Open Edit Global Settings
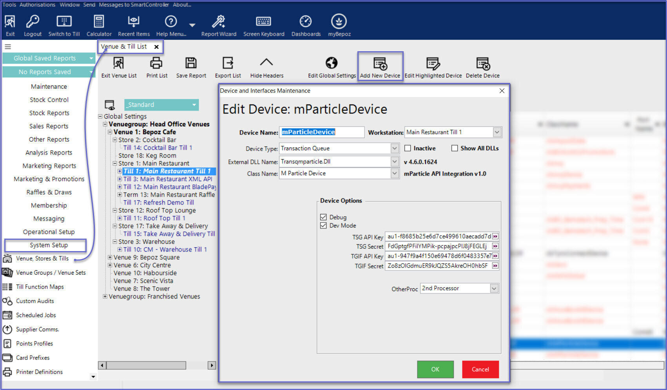The width and height of the screenshot is (667, 390). 332,67
